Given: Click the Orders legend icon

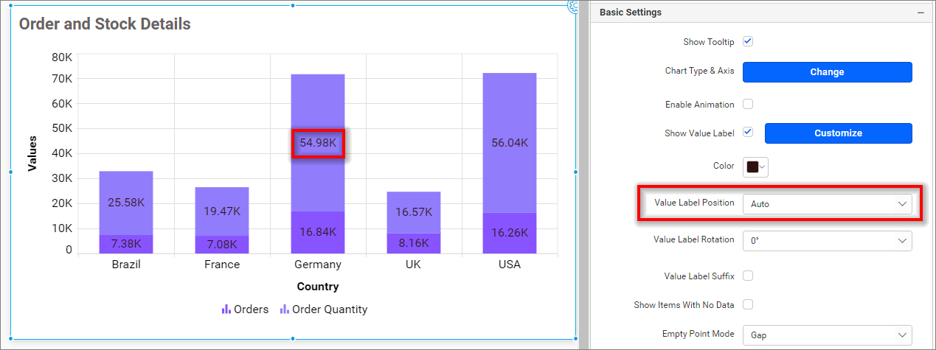Looking at the screenshot, I should tap(226, 309).
